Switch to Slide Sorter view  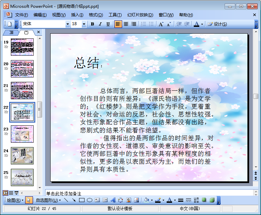tap(11, 193)
